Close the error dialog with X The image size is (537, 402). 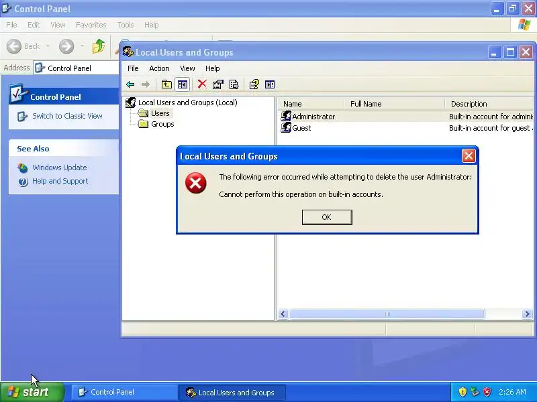(x=468, y=156)
